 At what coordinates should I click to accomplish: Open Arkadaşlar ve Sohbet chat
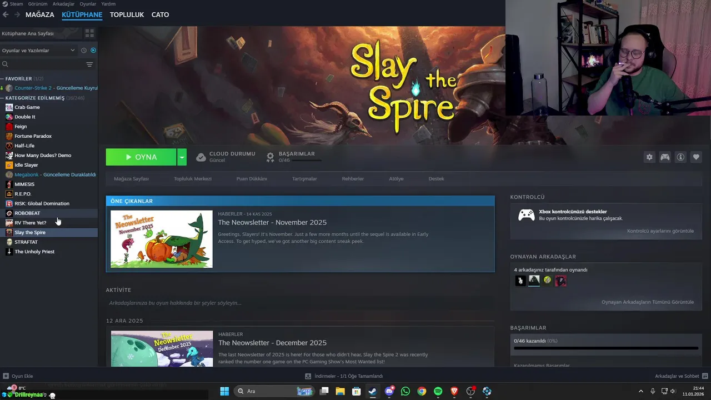680,376
